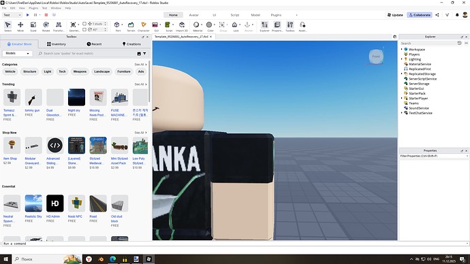Select the Night sky trending thumbnail

pyautogui.click(x=76, y=97)
